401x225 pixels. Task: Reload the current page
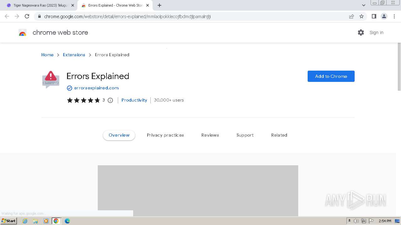click(x=27, y=16)
